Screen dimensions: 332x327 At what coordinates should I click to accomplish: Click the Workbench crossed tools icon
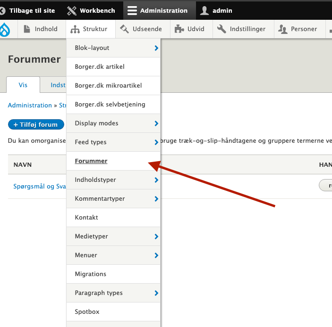(x=72, y=10)
